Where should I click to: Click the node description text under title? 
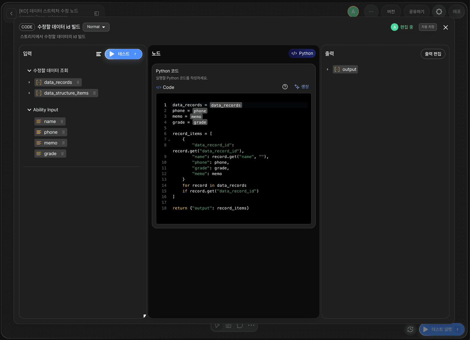[x=53, y=36]
